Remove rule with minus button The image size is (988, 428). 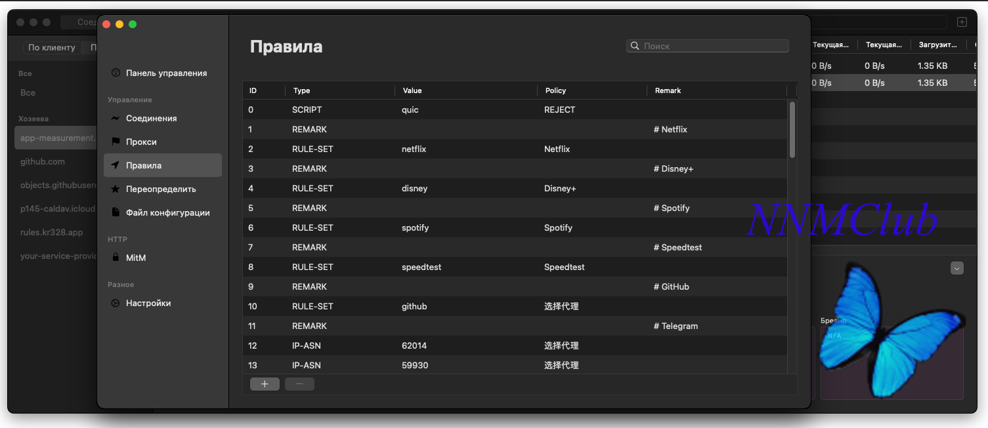coord(299,384)
